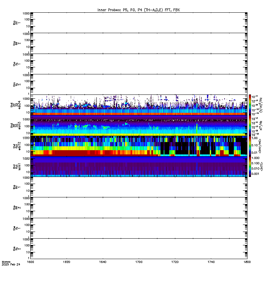
Task: Click the thd fbk edc12 spectrogram panel
Action: point(139,146)
